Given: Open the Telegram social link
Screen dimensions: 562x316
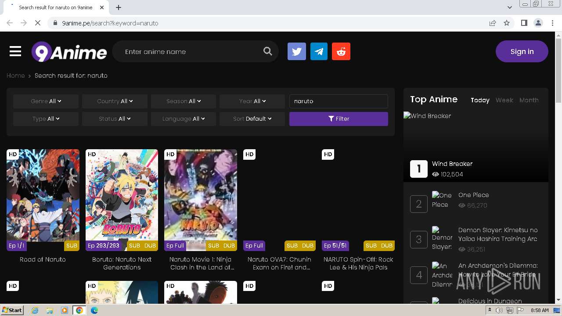Looking at the screenshot, I should tap(319, 51).
